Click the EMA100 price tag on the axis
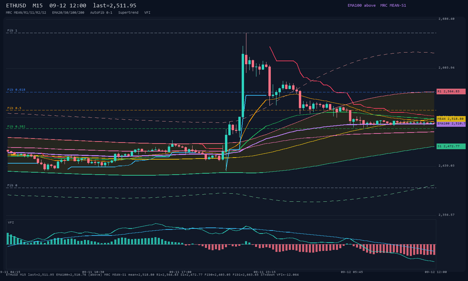 click(451, 123)
